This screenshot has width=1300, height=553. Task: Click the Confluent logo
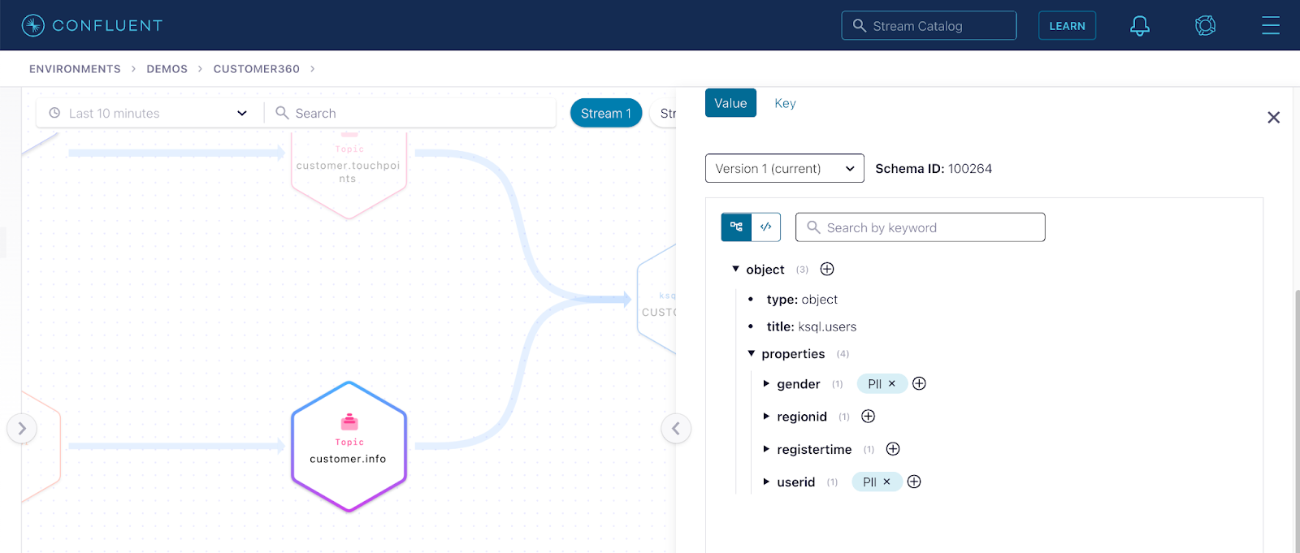(x=92, y=25)
